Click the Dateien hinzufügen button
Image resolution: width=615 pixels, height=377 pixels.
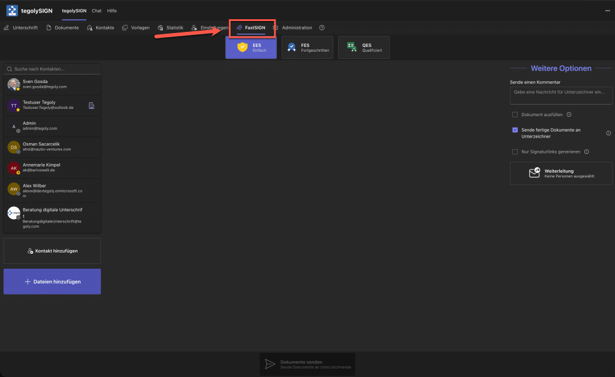[x=52, y=281]
